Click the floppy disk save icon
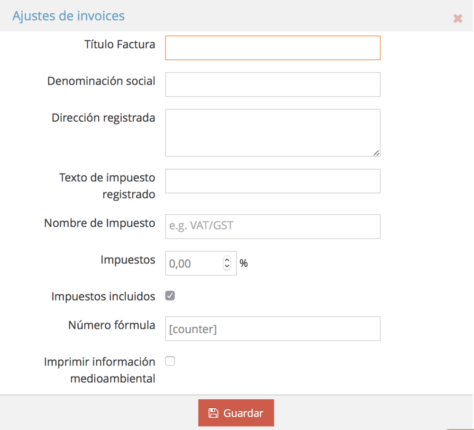 [213, 413]
